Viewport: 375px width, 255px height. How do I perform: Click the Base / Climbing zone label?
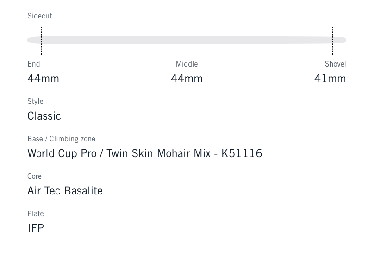point(61,139)
